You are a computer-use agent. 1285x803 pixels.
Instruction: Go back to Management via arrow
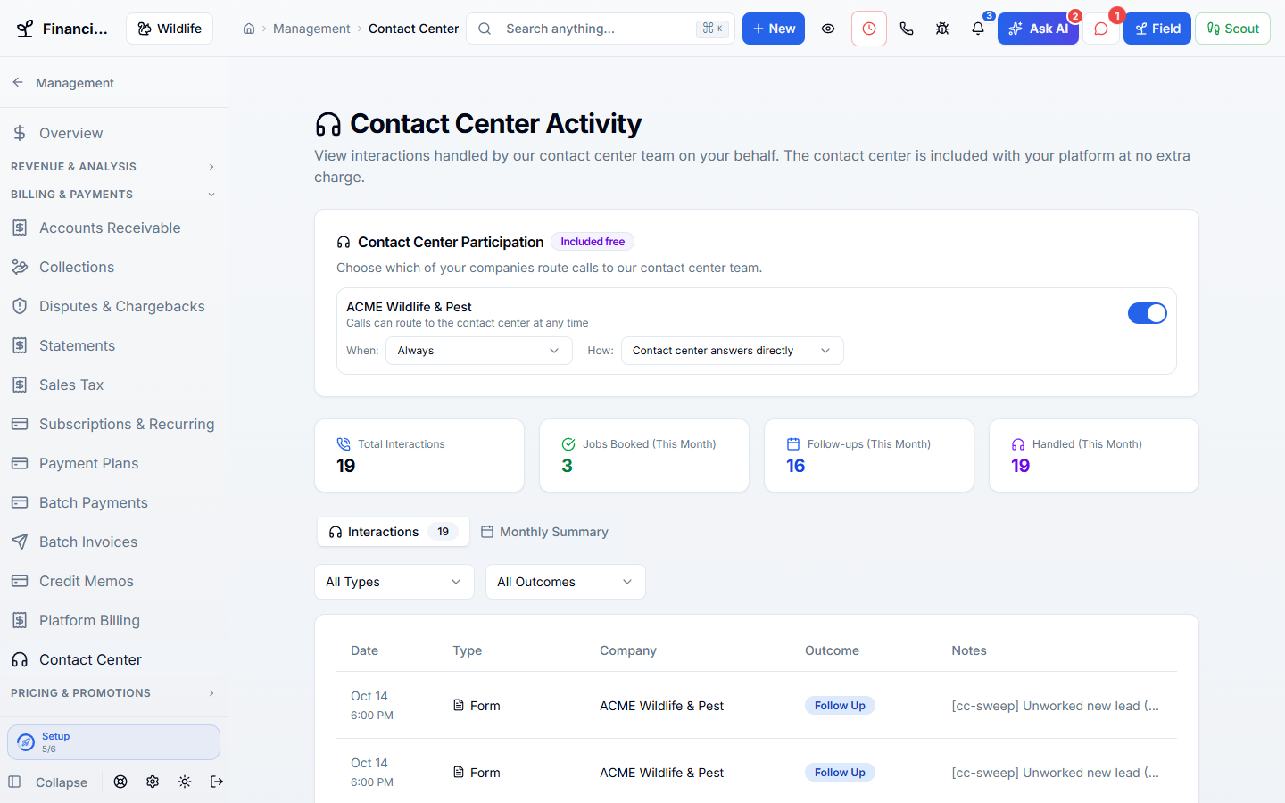coord(18,82)
